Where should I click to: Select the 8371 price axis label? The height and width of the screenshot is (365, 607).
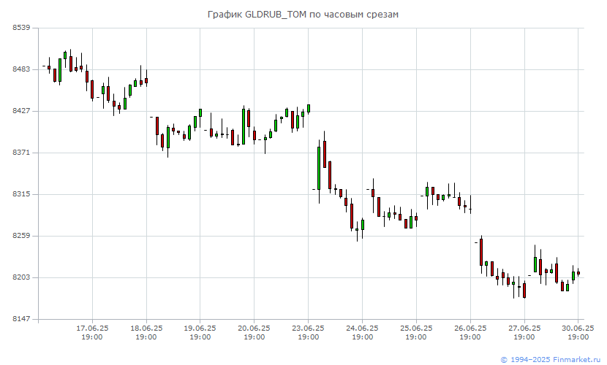[x=21, y=153]
